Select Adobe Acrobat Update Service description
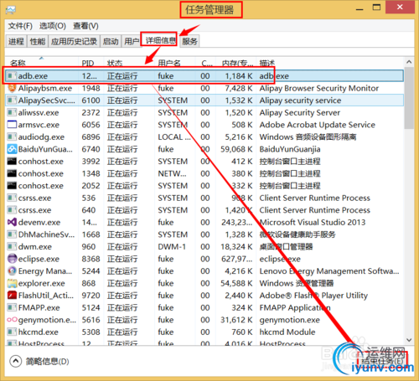419x381 pixels. tap(318, 125)
